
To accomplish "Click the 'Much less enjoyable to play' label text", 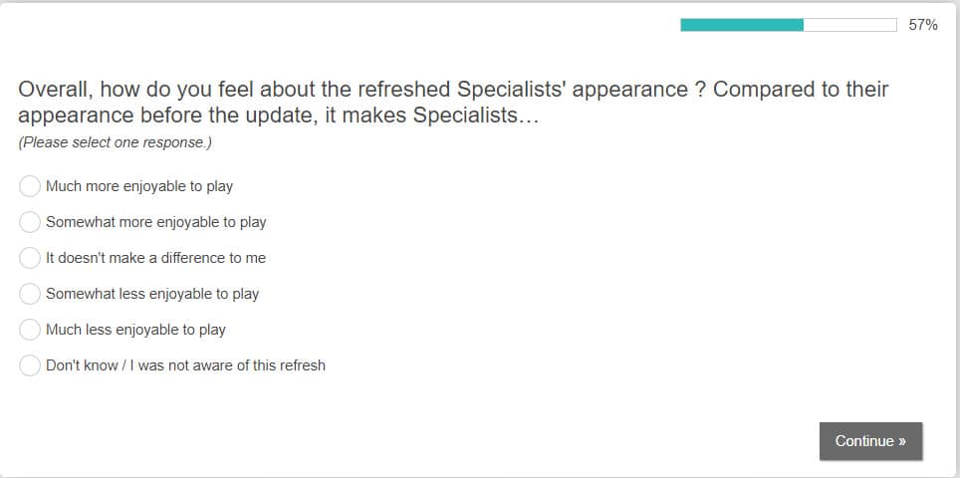I will click(135, 330).
